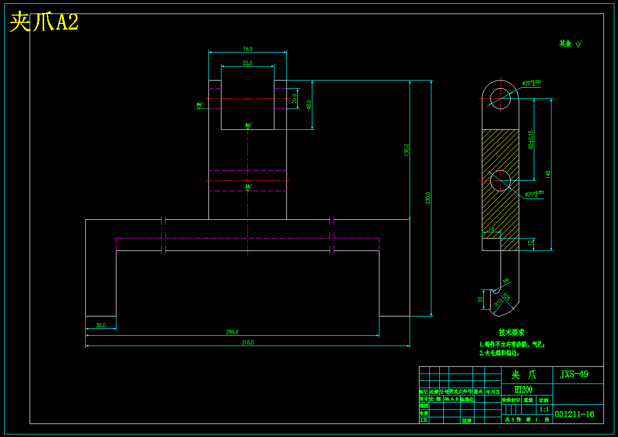Pick the 80±0.15 hole spacing dimension
Screen dimensions: 618x437
tap(531, 139)
